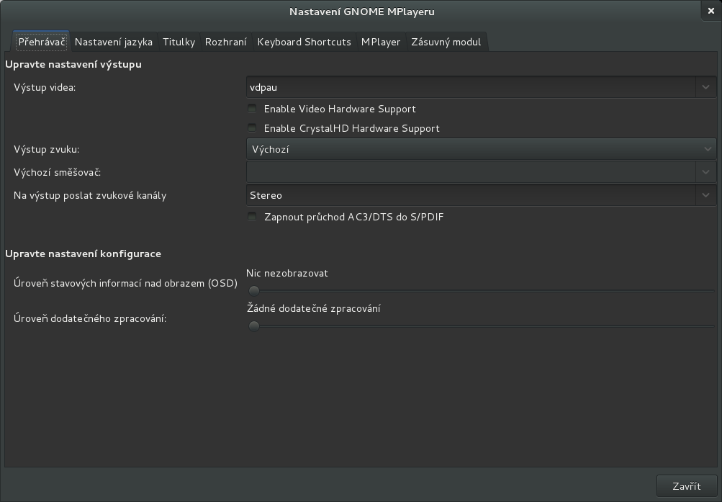This screenshot has height=502, width=722.
Task: Open the Keyboard Shortcuts tab
Action: [x=304, y=42]
